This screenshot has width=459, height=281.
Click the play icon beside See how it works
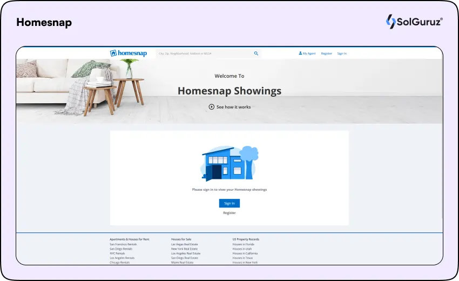coord(211,107)
